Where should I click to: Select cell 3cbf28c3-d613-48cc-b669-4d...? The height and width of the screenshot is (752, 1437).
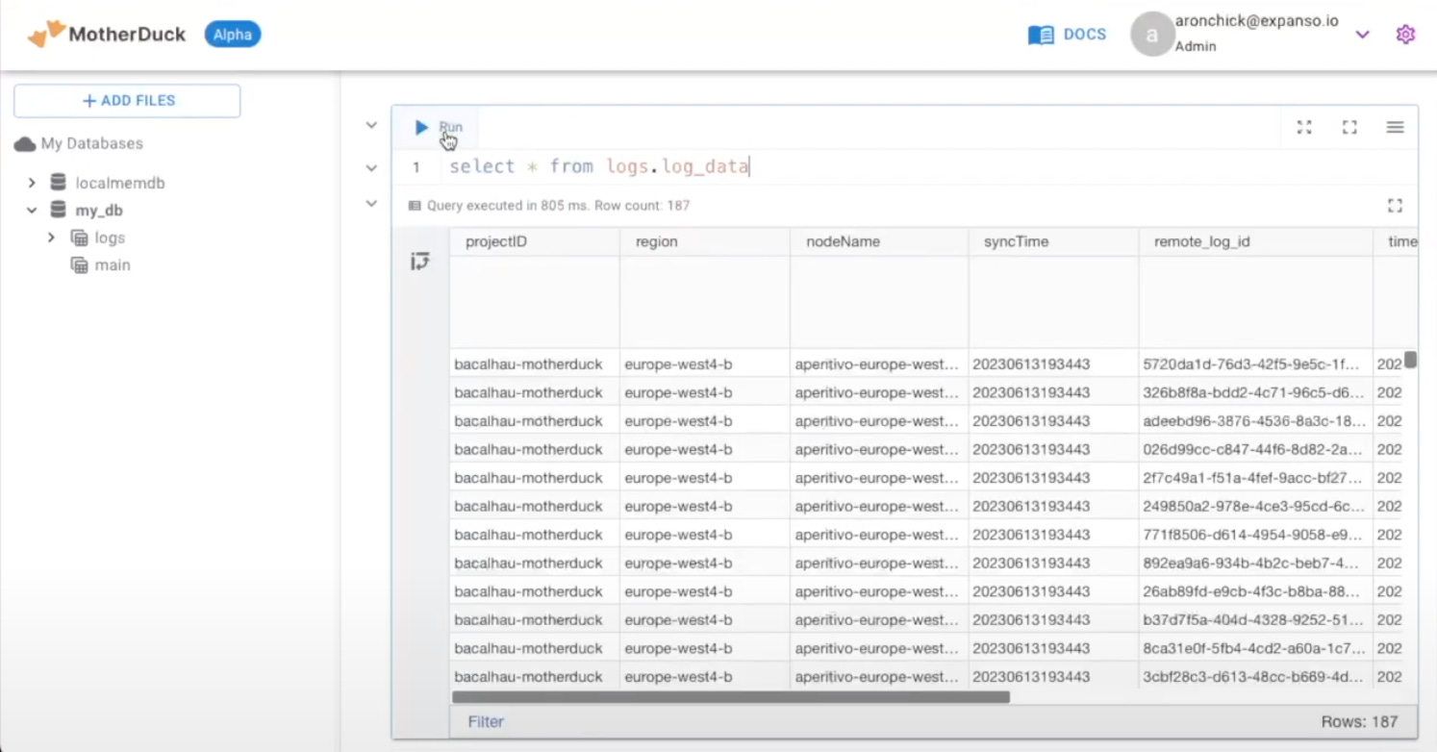(x=1256, y=676)
